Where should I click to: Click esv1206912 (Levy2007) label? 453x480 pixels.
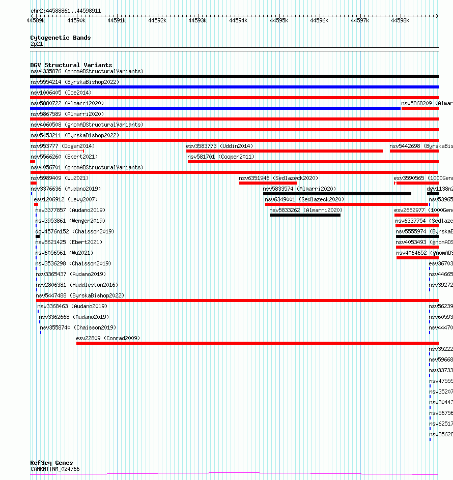(x=66, y=200)
